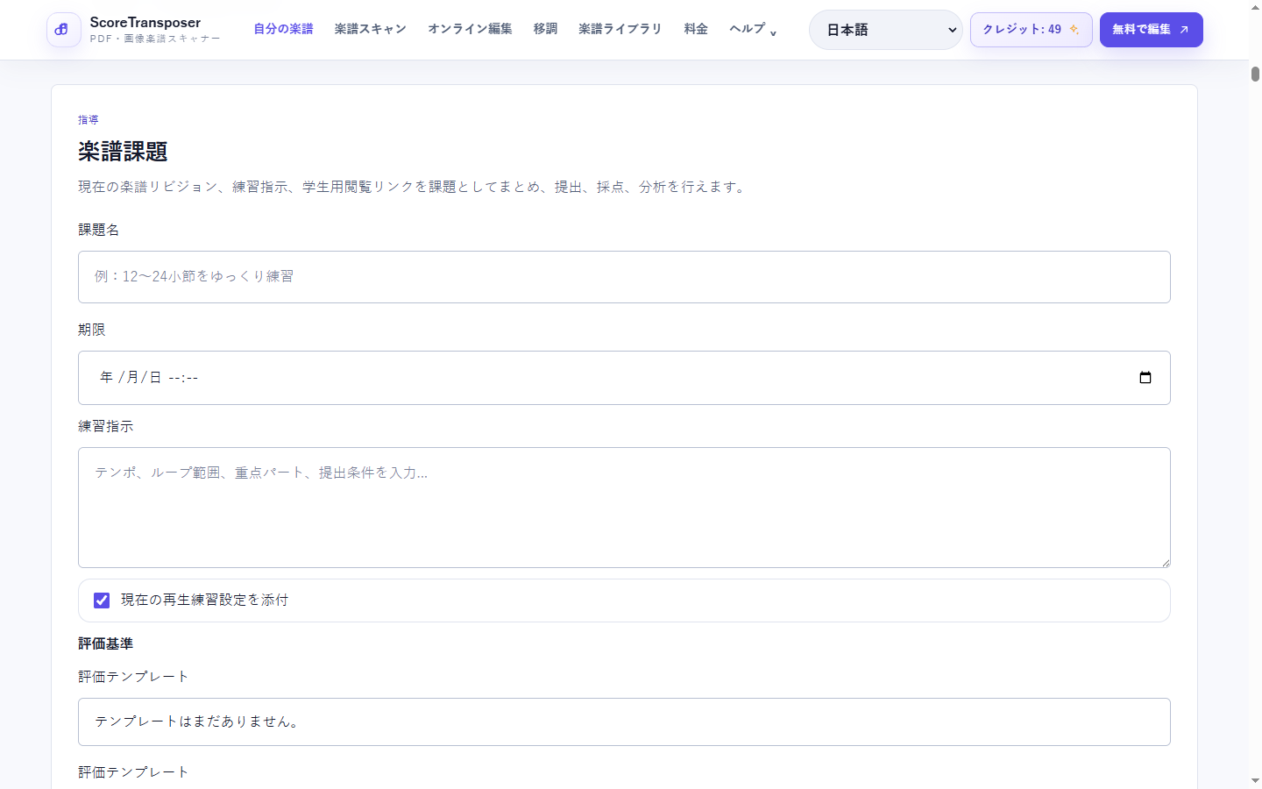Viewport: 1262px width, 789px height.
Task: Open the 移調 menu item
Action: click(x=545, y=29)
